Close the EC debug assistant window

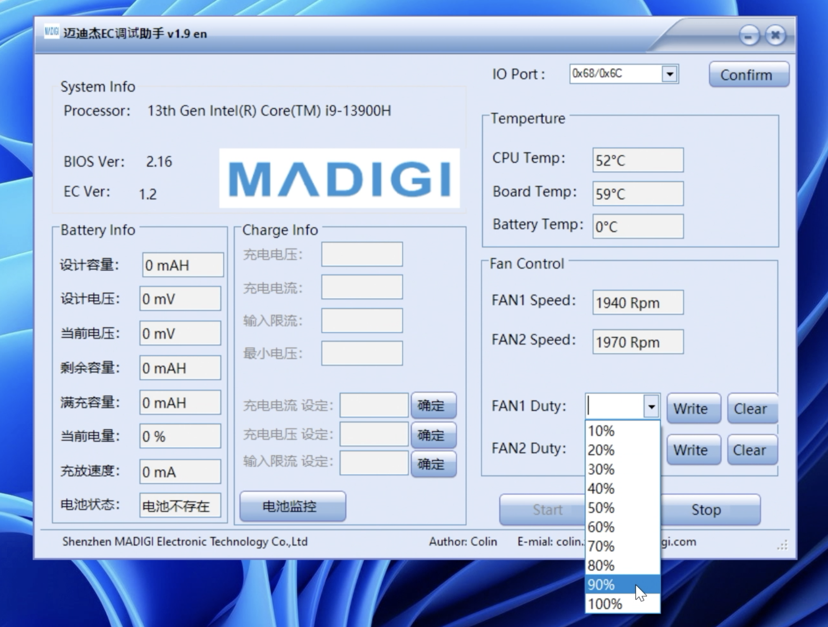(776, 35)
